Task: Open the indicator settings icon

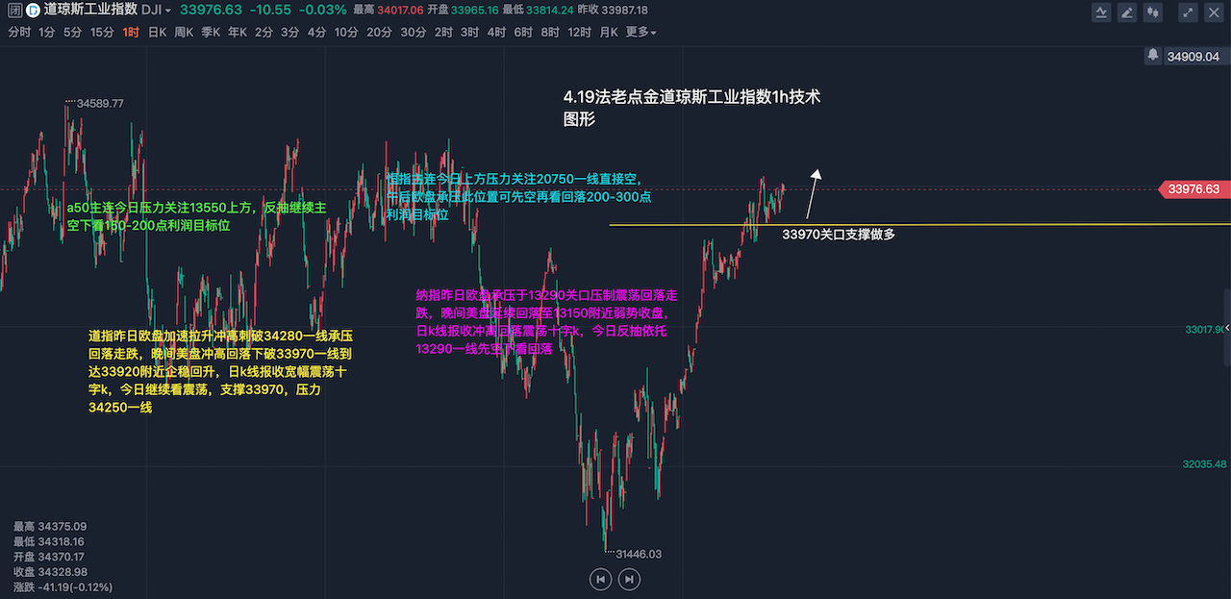Action: (x=1102, y=12)
